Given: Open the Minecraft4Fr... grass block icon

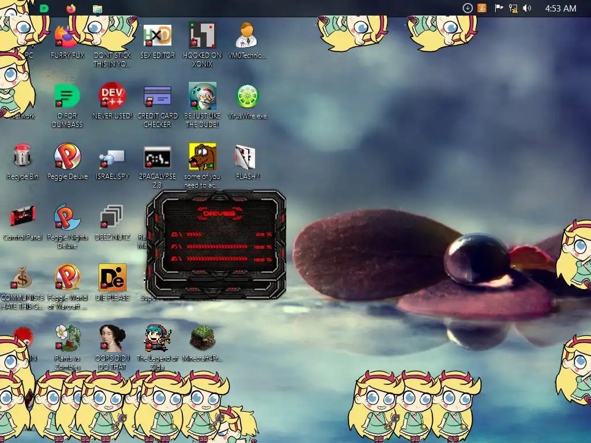Looking at the screenshot, I should pos(202,344).
